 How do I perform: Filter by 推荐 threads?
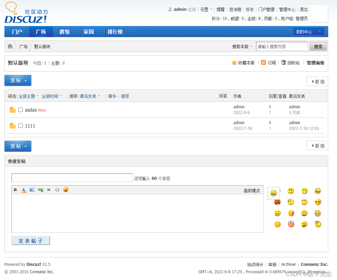click(125, 96)
